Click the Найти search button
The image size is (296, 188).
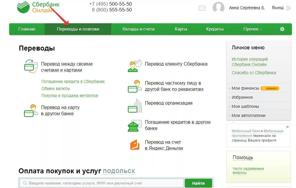click(x=198, y=183)
